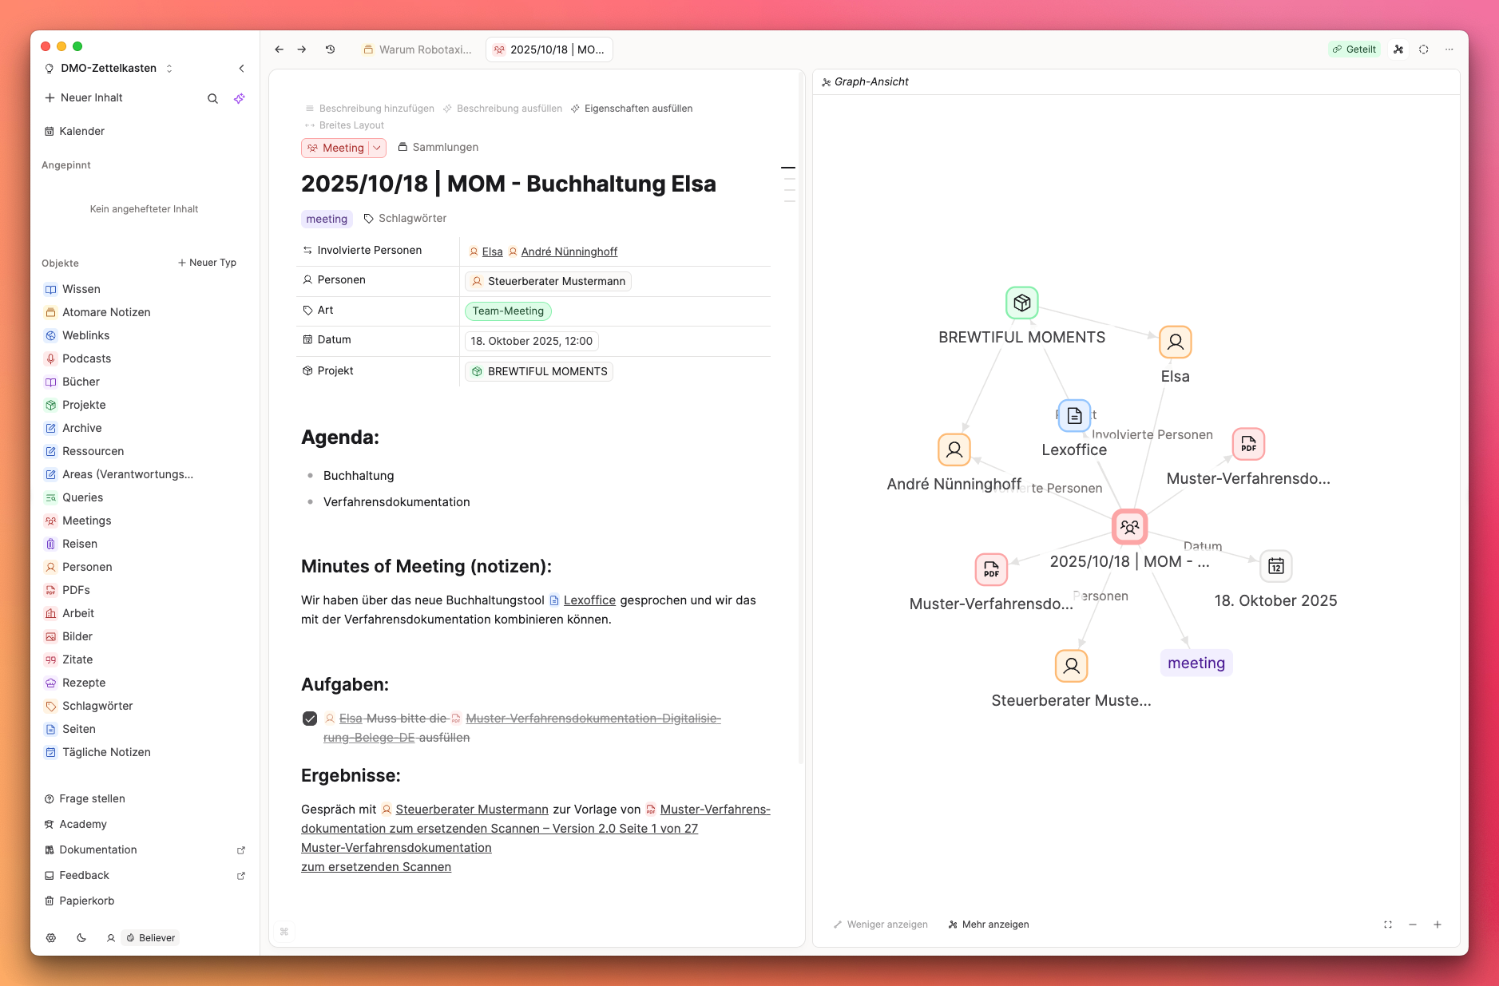Toggle the graph view icon in top bar

1398,49
